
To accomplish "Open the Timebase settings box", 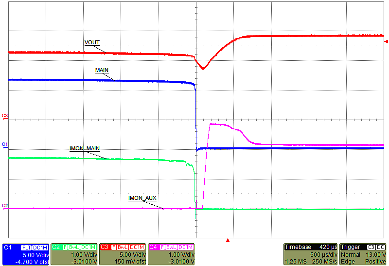I will (310, 254).
